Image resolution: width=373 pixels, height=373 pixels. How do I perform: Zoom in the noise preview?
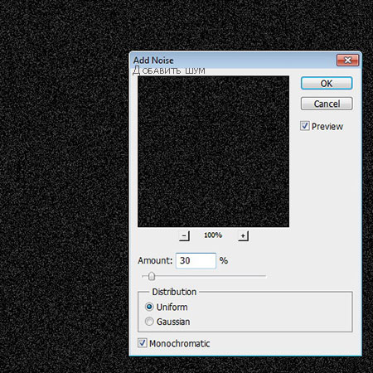243,236
